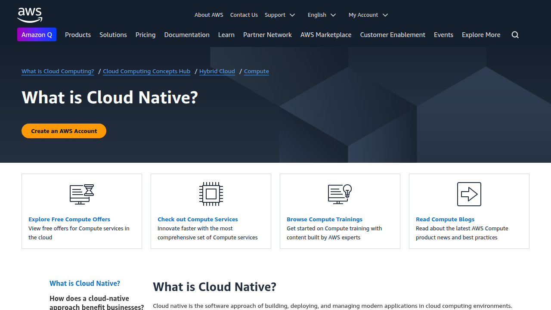The width and height of the screenshot is (551, 310).
Task: Open Browse Compute Trainings link
Action: 325,219
